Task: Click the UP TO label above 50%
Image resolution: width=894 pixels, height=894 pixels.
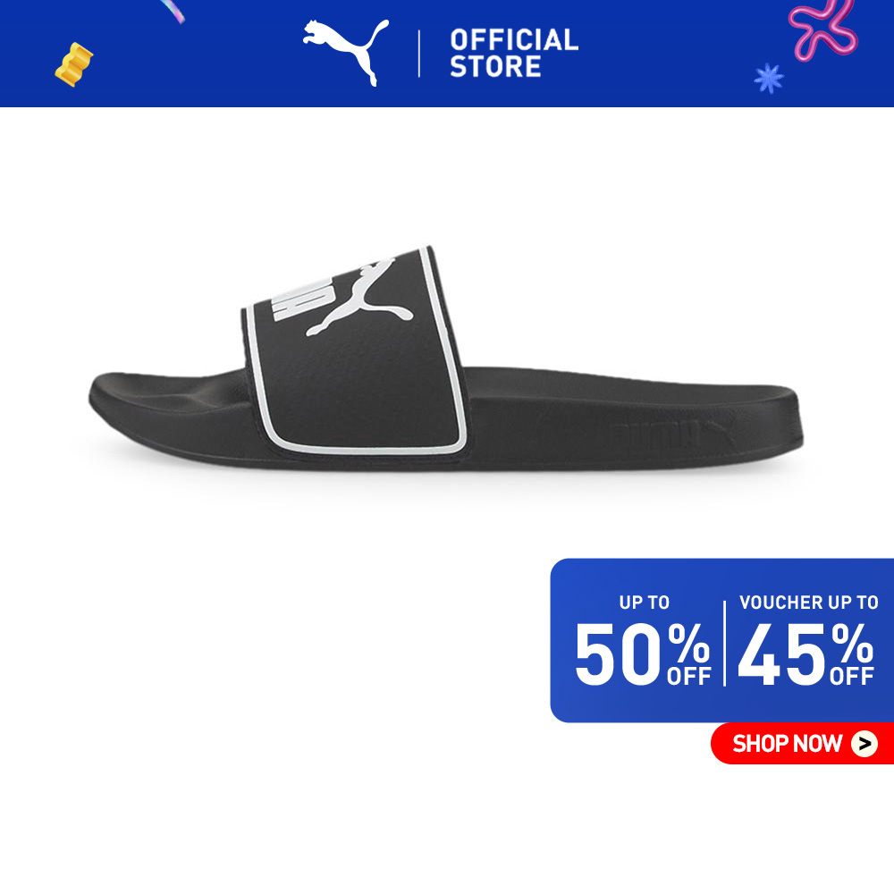Action: point(645,602)
